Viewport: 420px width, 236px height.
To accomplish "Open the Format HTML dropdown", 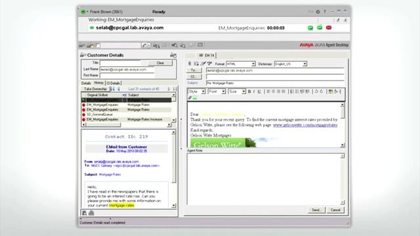I will point(253,64).
